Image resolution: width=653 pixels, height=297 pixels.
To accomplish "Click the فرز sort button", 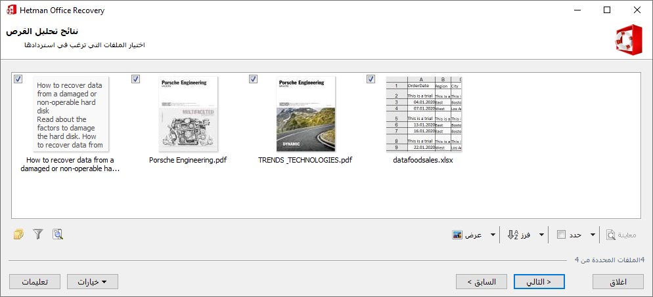I will [519, 235].
